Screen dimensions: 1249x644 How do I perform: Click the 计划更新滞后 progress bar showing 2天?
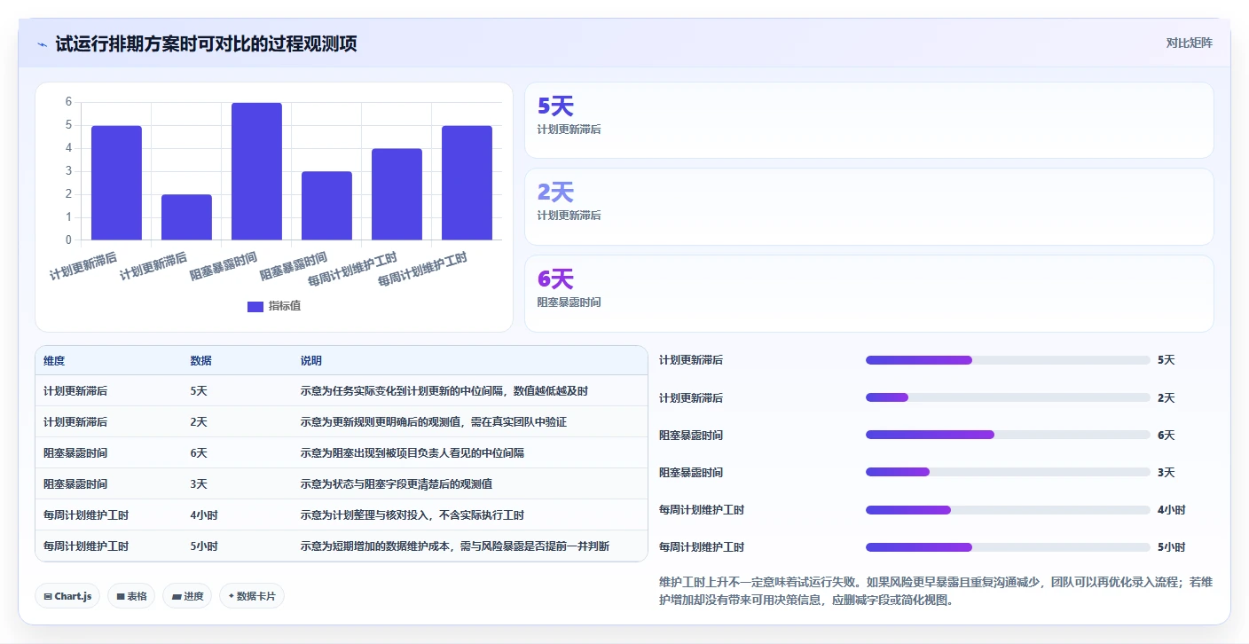coord(1008,397)
